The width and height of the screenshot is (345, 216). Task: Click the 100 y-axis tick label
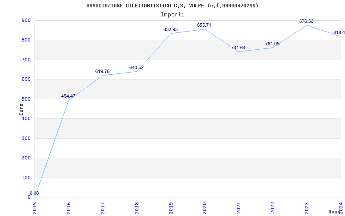click(x=26, y=178)
